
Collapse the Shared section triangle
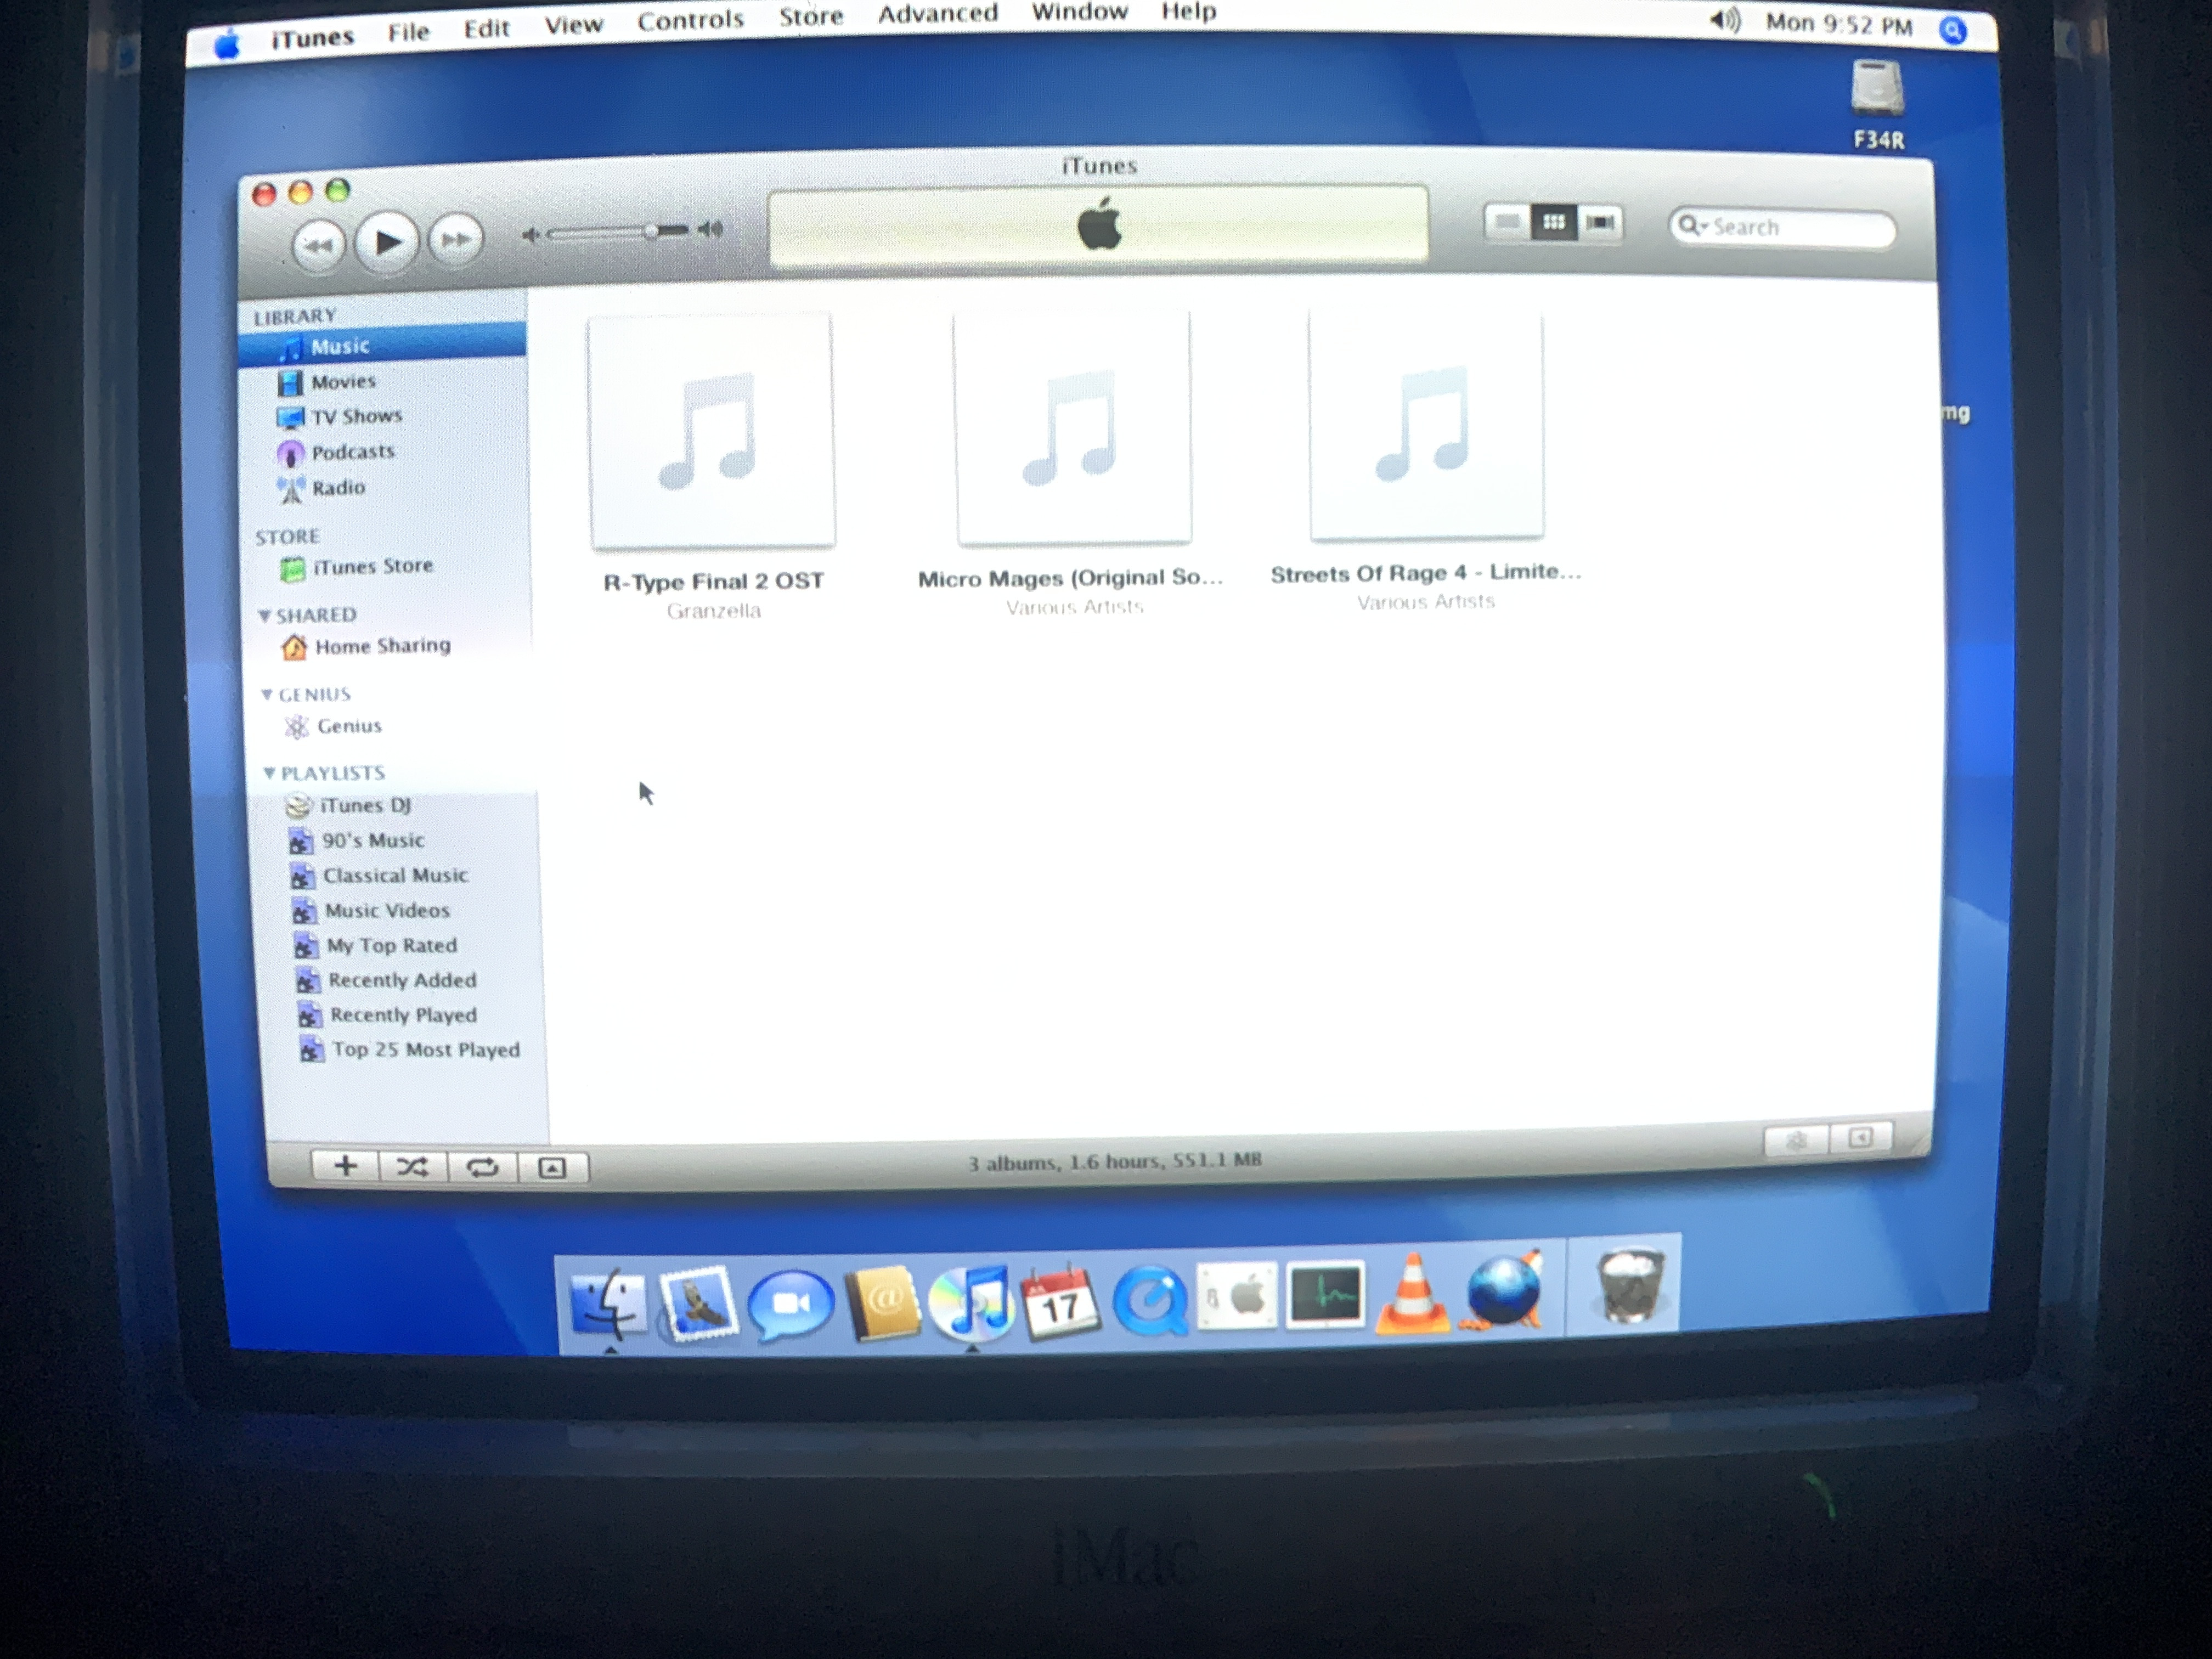point(264,615)
